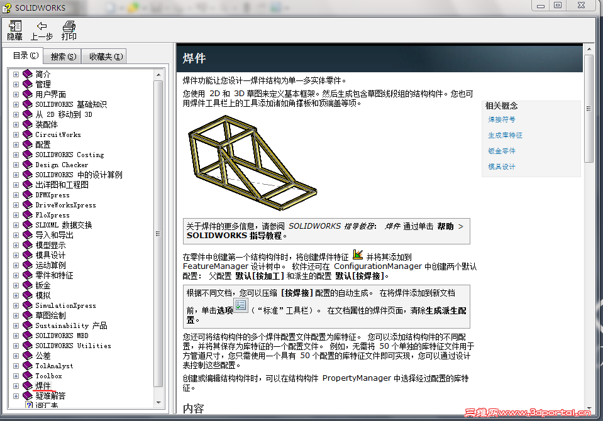Click the book icon beside DriveWorksXpress

coord(28,205)
